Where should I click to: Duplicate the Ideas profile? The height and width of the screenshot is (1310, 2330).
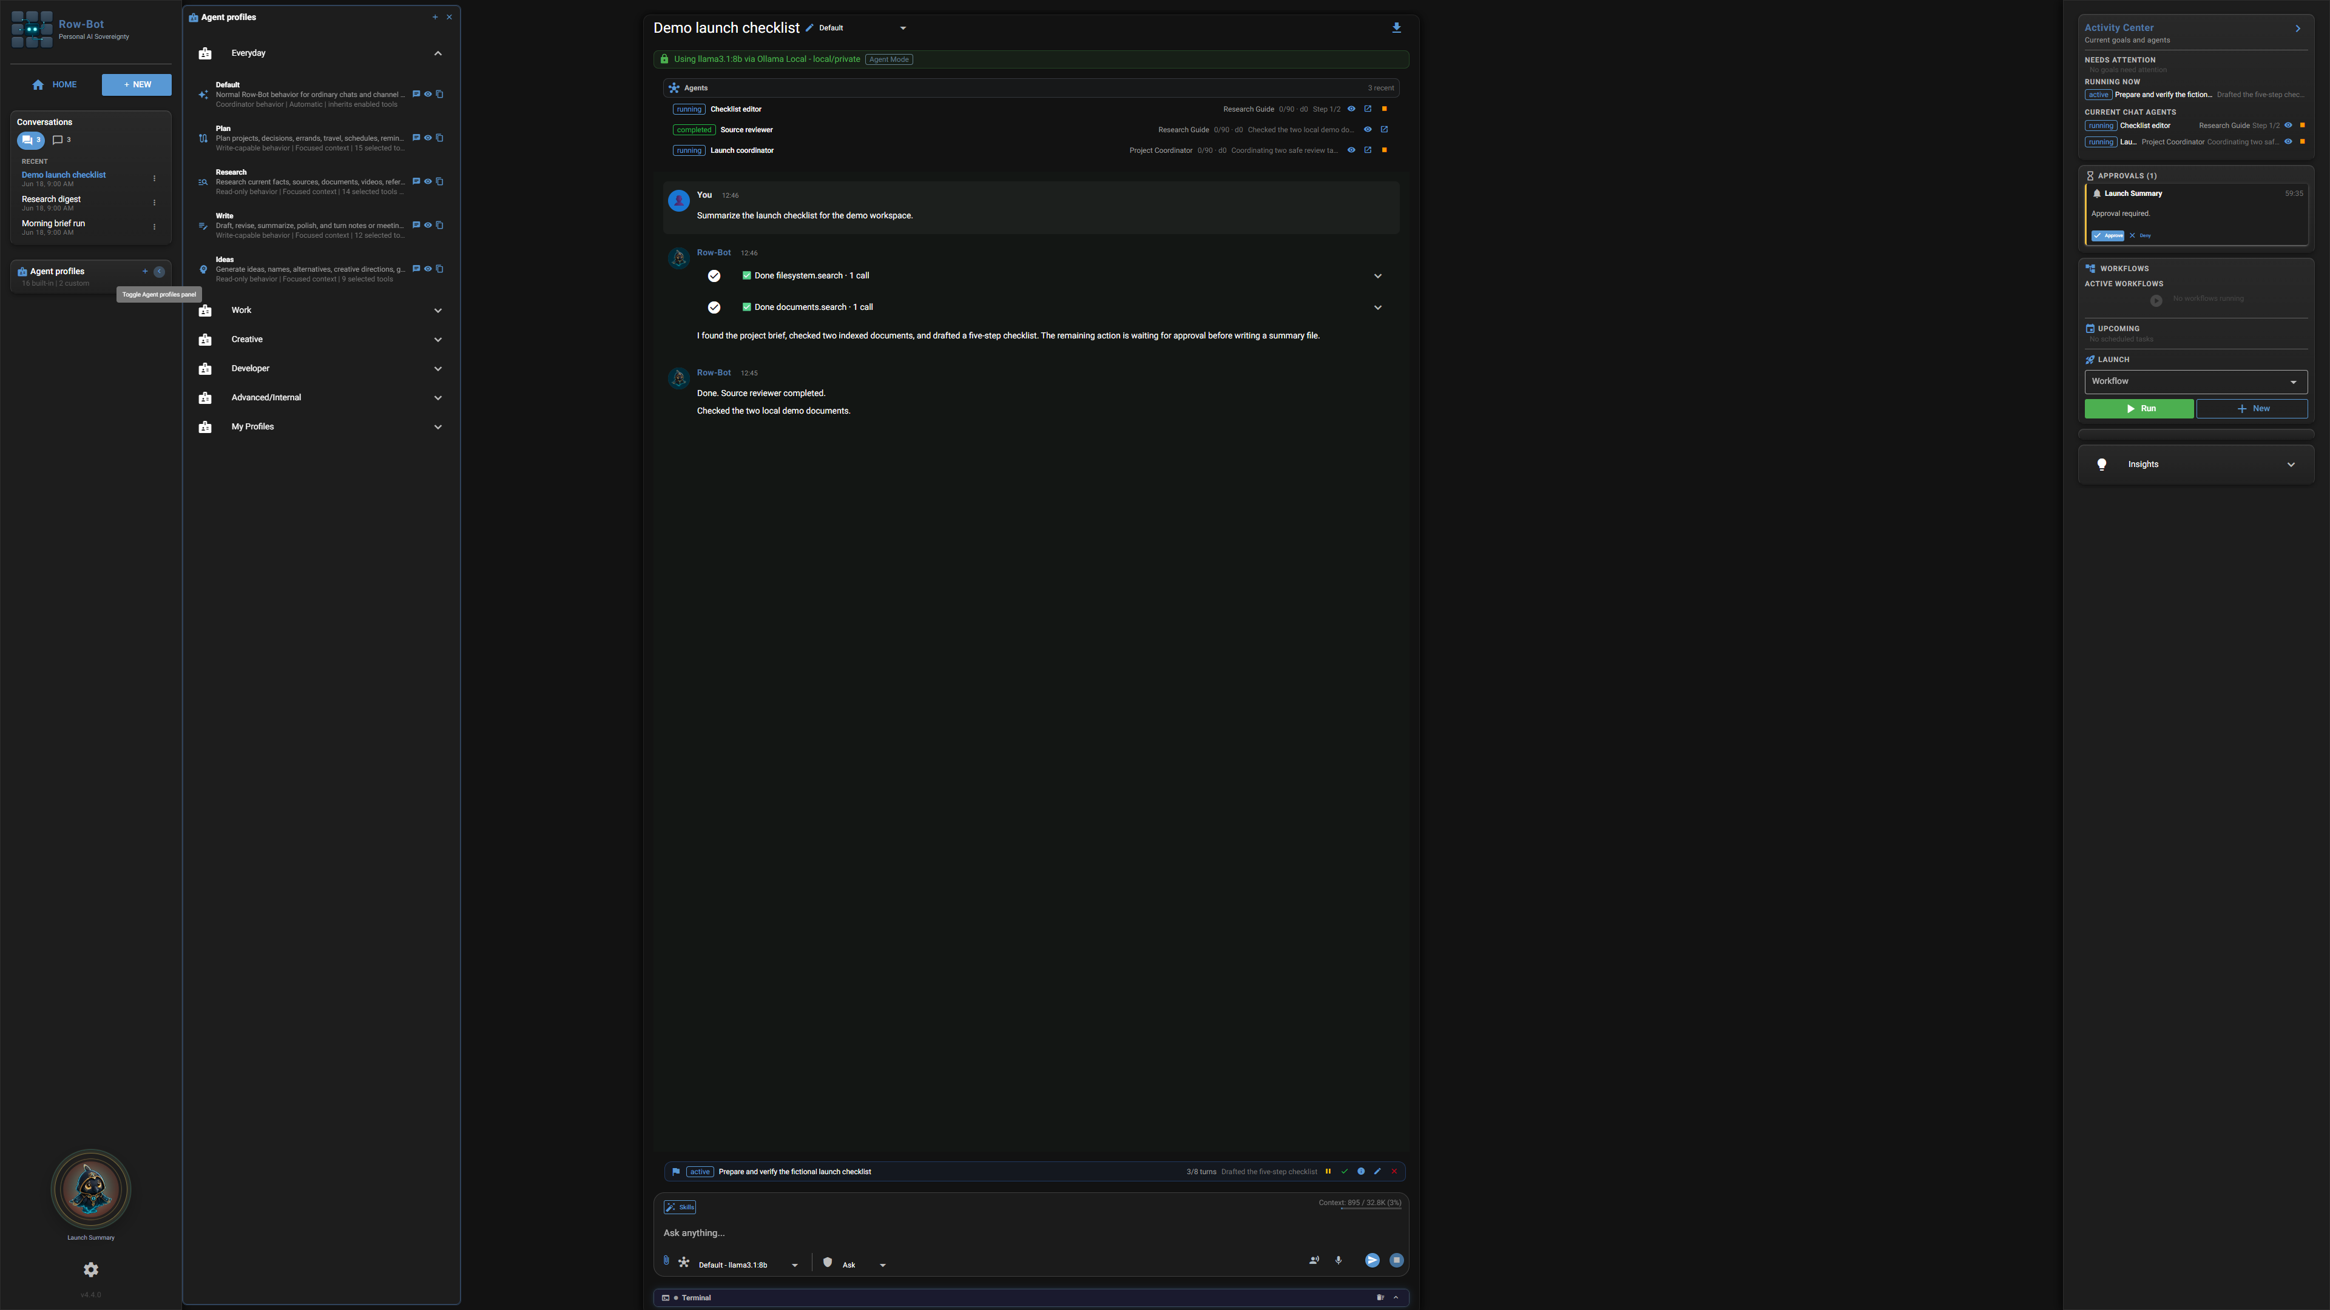tap(439, 269)
